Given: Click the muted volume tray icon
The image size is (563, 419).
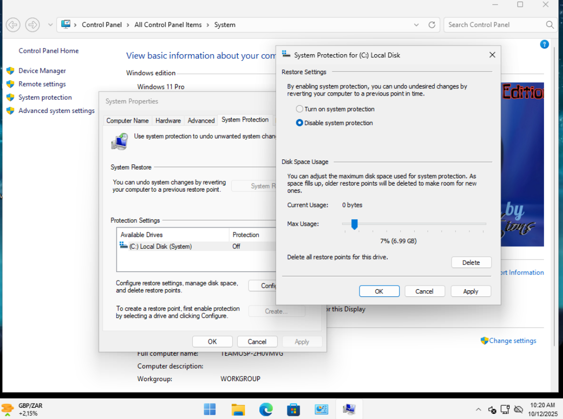Looking at the screenshot, I should 492,409.
